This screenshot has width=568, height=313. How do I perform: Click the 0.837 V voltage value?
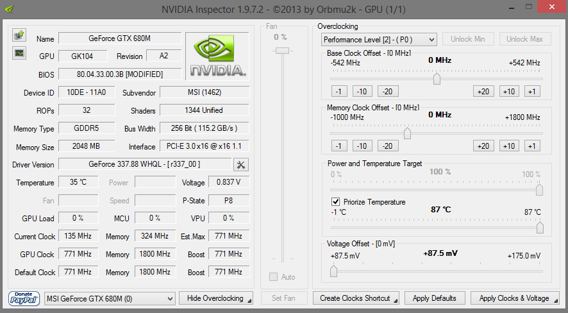(x=229, y=182)
